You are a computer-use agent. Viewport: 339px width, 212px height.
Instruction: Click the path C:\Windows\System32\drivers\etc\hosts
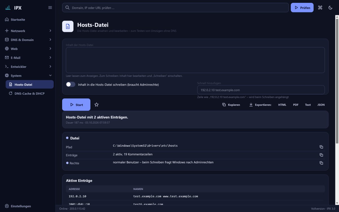pos(145,146)
